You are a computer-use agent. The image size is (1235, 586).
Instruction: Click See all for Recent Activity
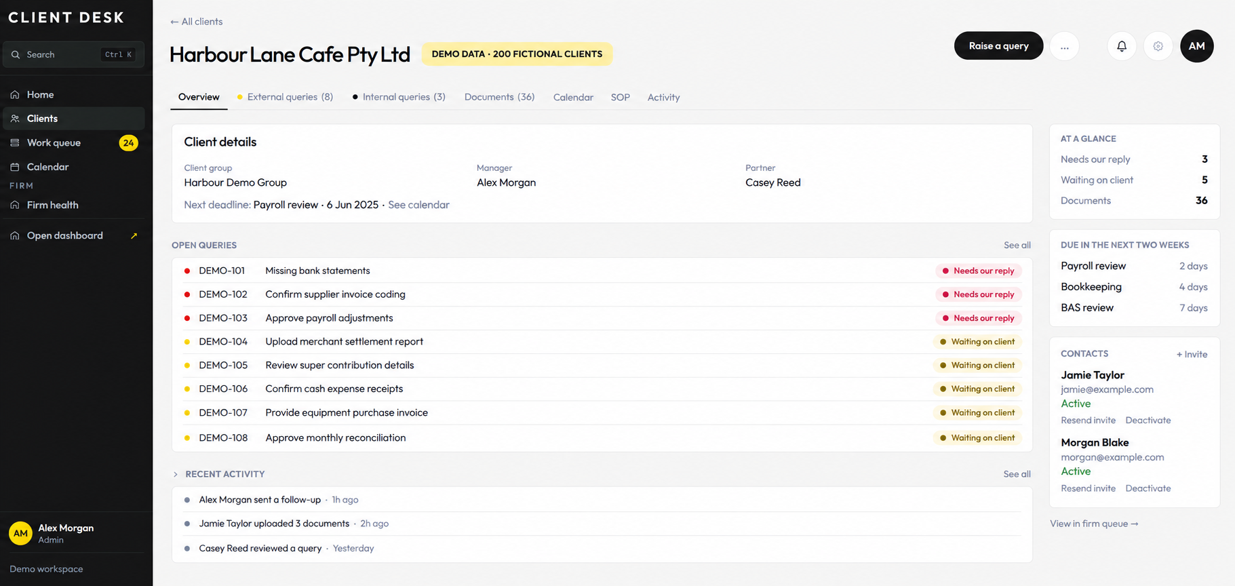pyautogui.click(x=1017, y=474)
